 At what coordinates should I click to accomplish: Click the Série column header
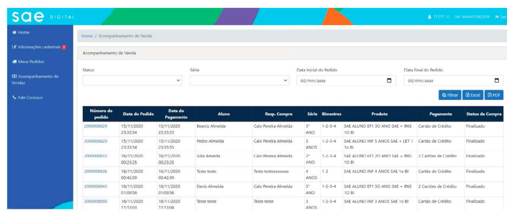[312, 114]
